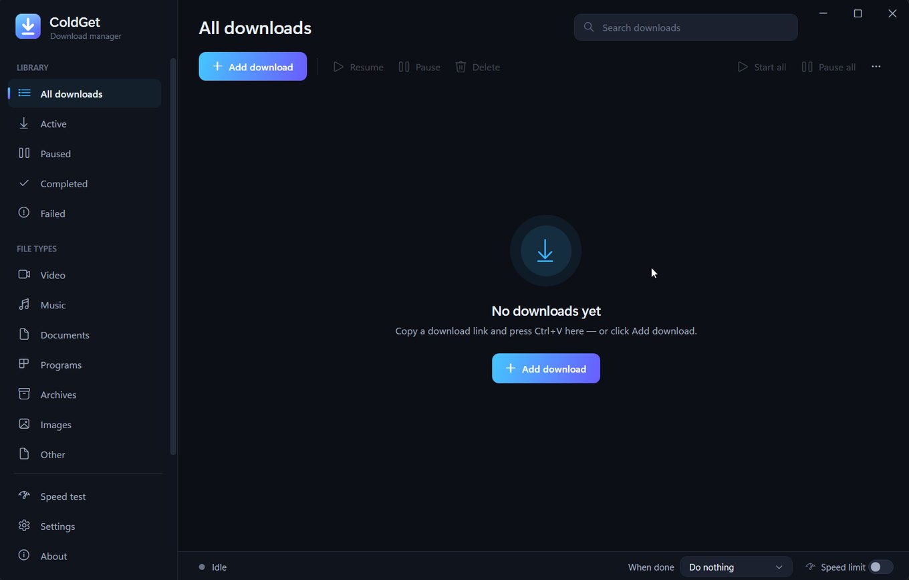Click the About info icon
This screenshot has height=580, width=909.
(24, 555)
